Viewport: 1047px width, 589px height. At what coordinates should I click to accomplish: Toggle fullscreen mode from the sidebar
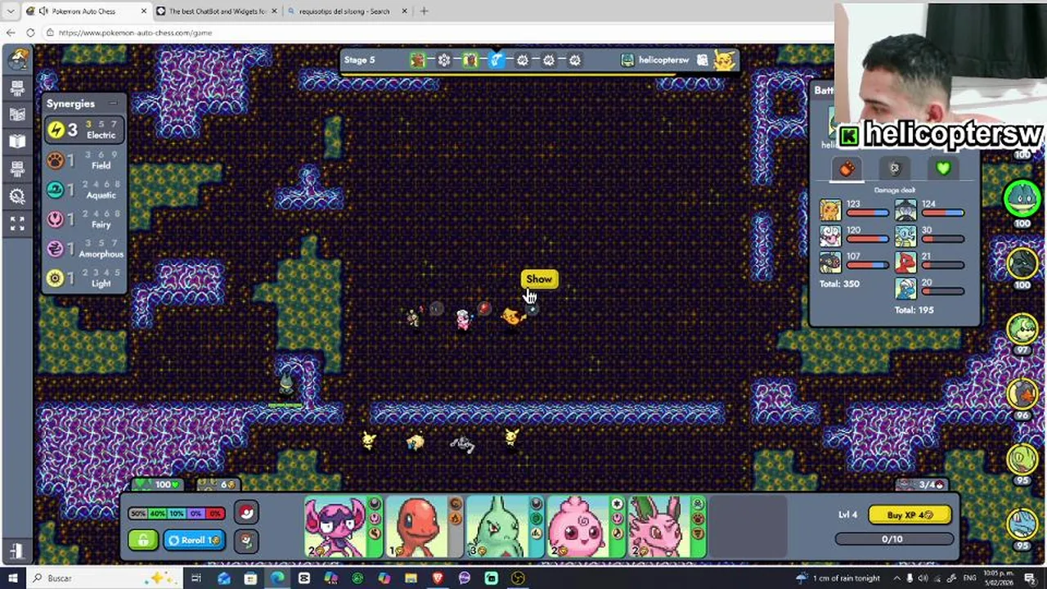click(x=17, y=223)
